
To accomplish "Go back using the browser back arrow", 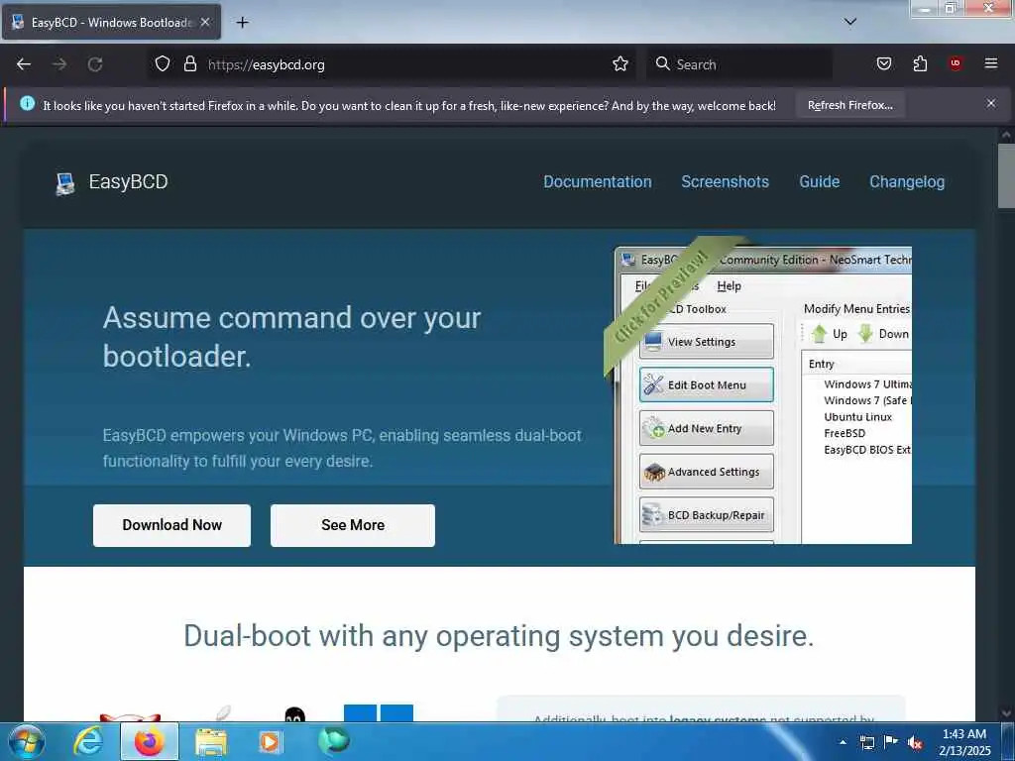I will [x=24, y=64].
